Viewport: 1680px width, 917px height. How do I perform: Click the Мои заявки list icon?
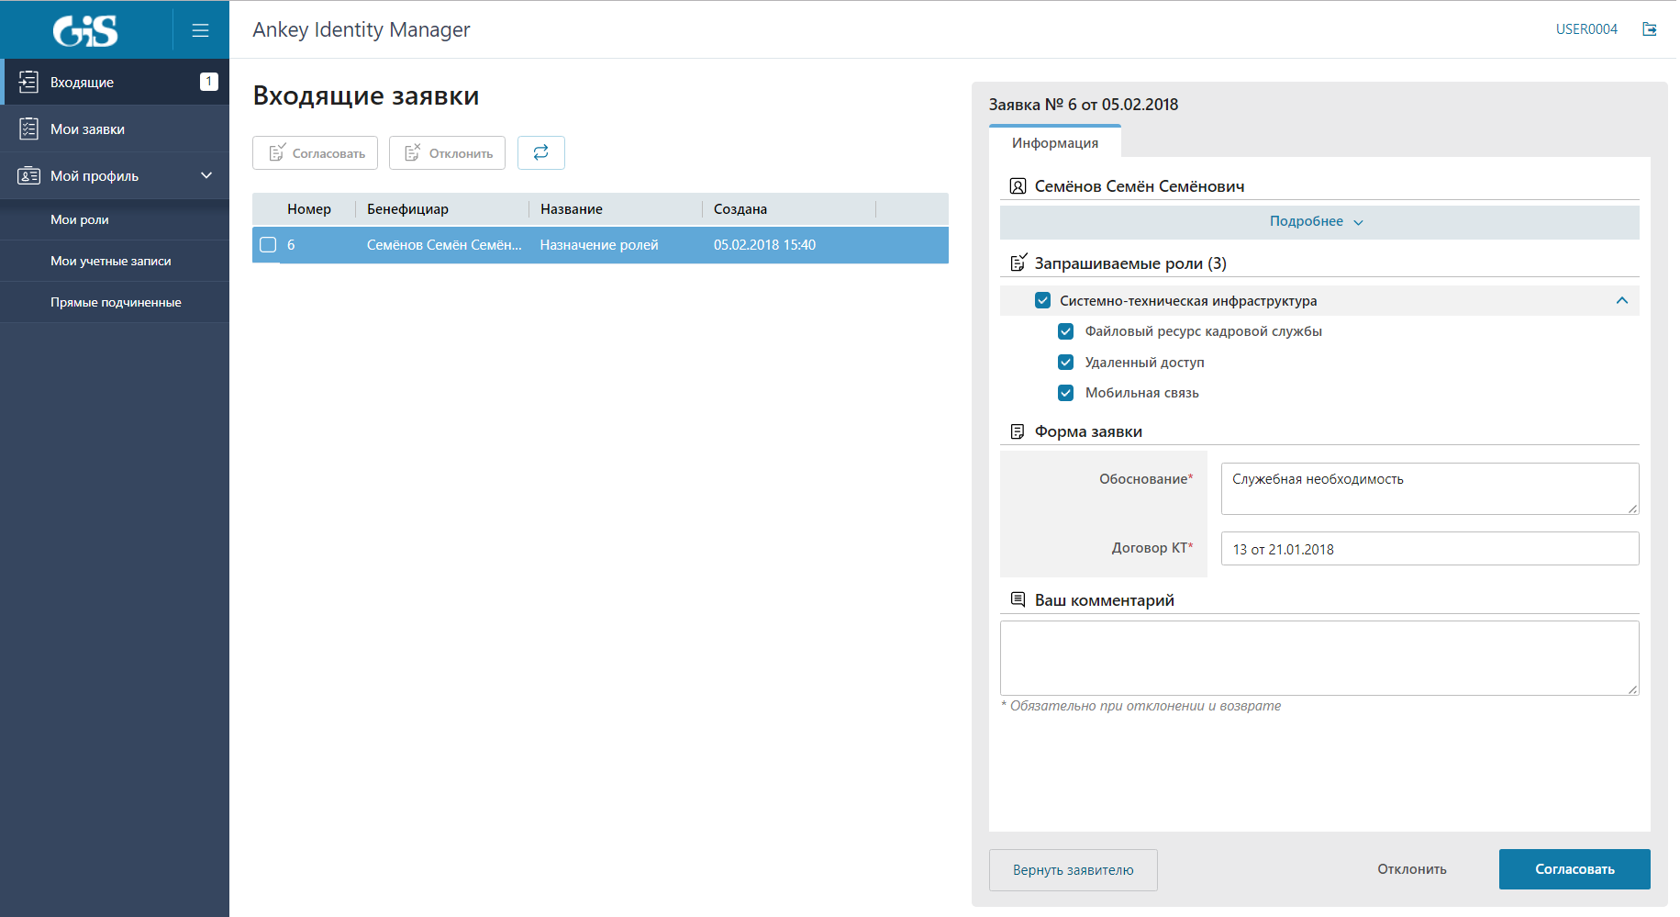tap(28, 129)
